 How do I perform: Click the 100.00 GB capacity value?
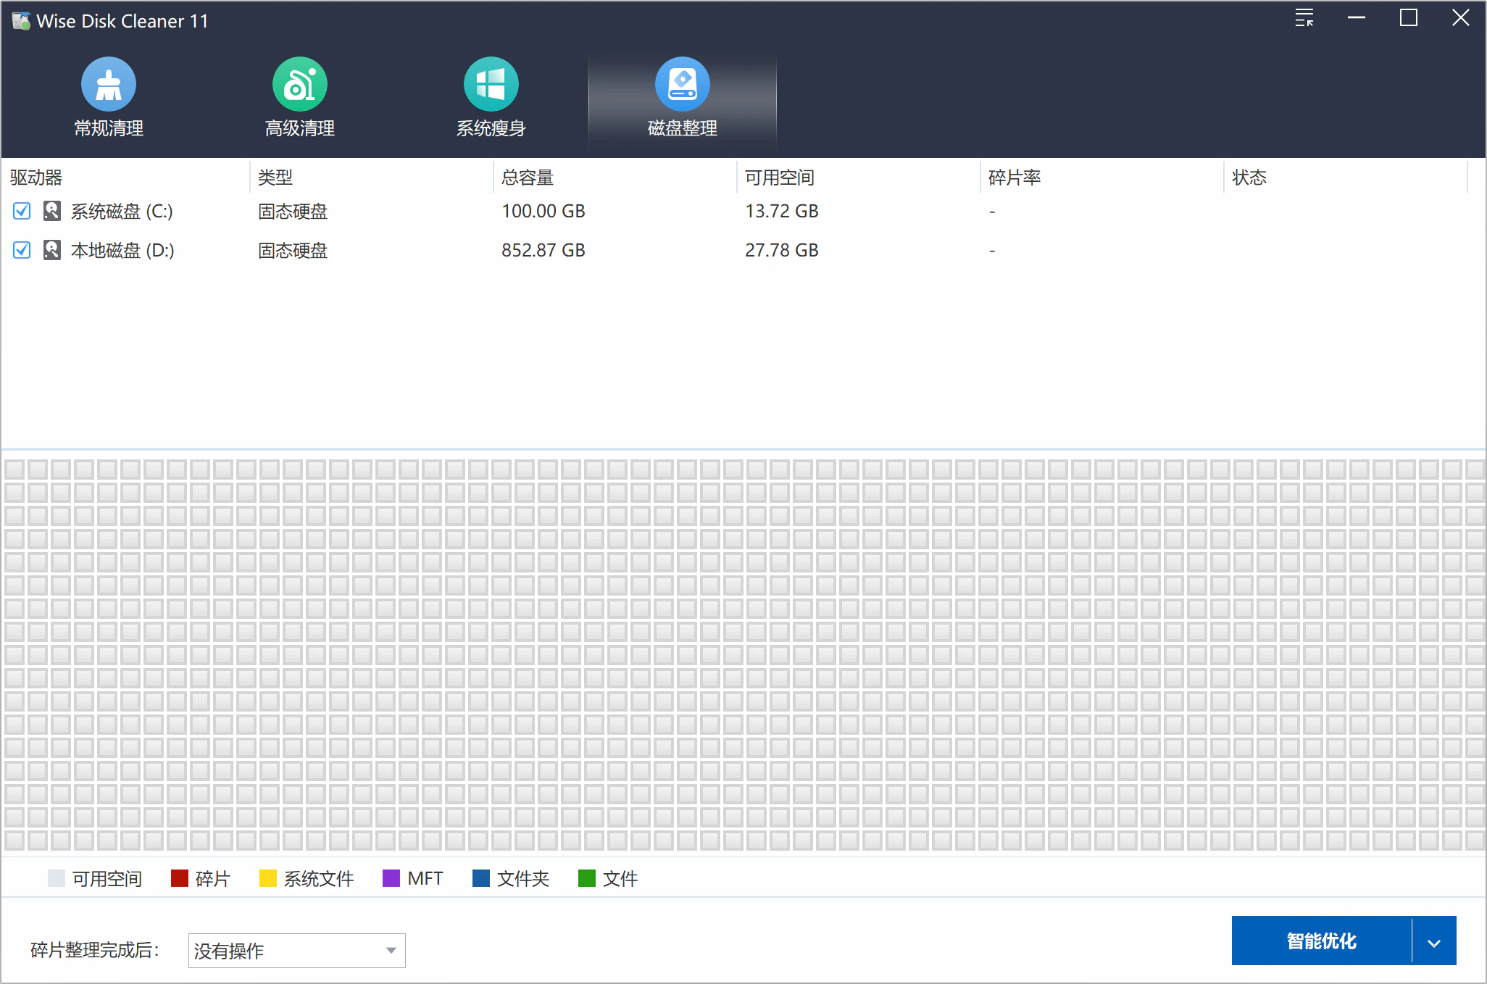pos(543,211)
